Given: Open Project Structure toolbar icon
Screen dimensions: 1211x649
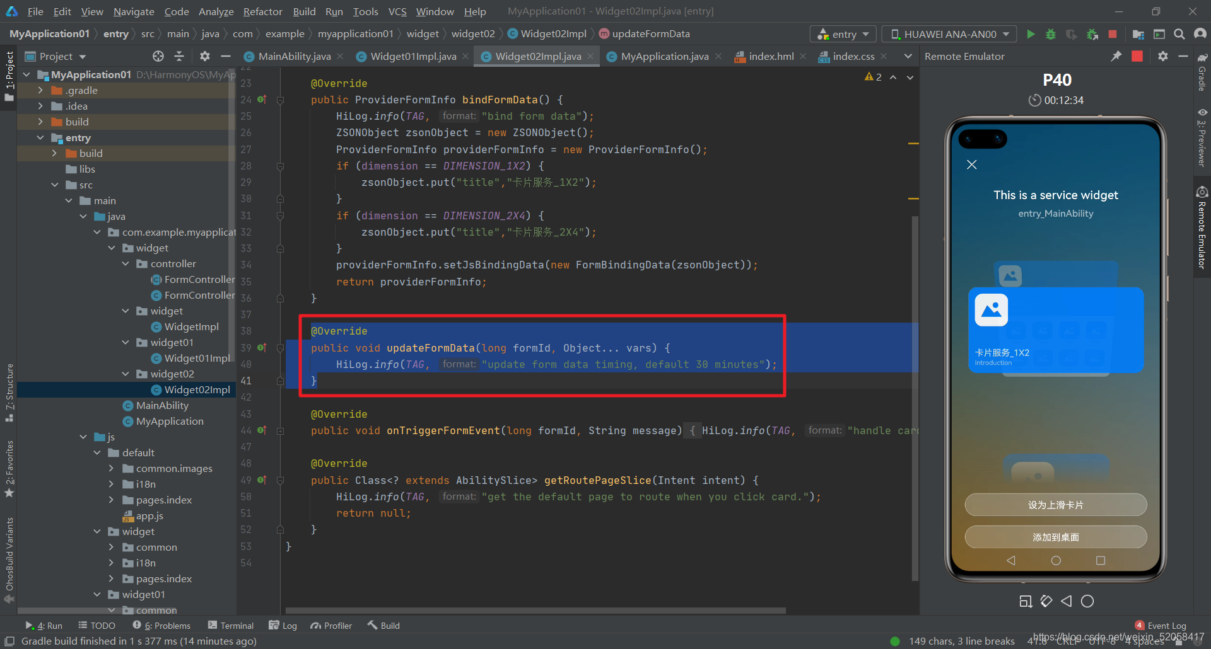Looking at the screenshot, I should point(1138,34).
